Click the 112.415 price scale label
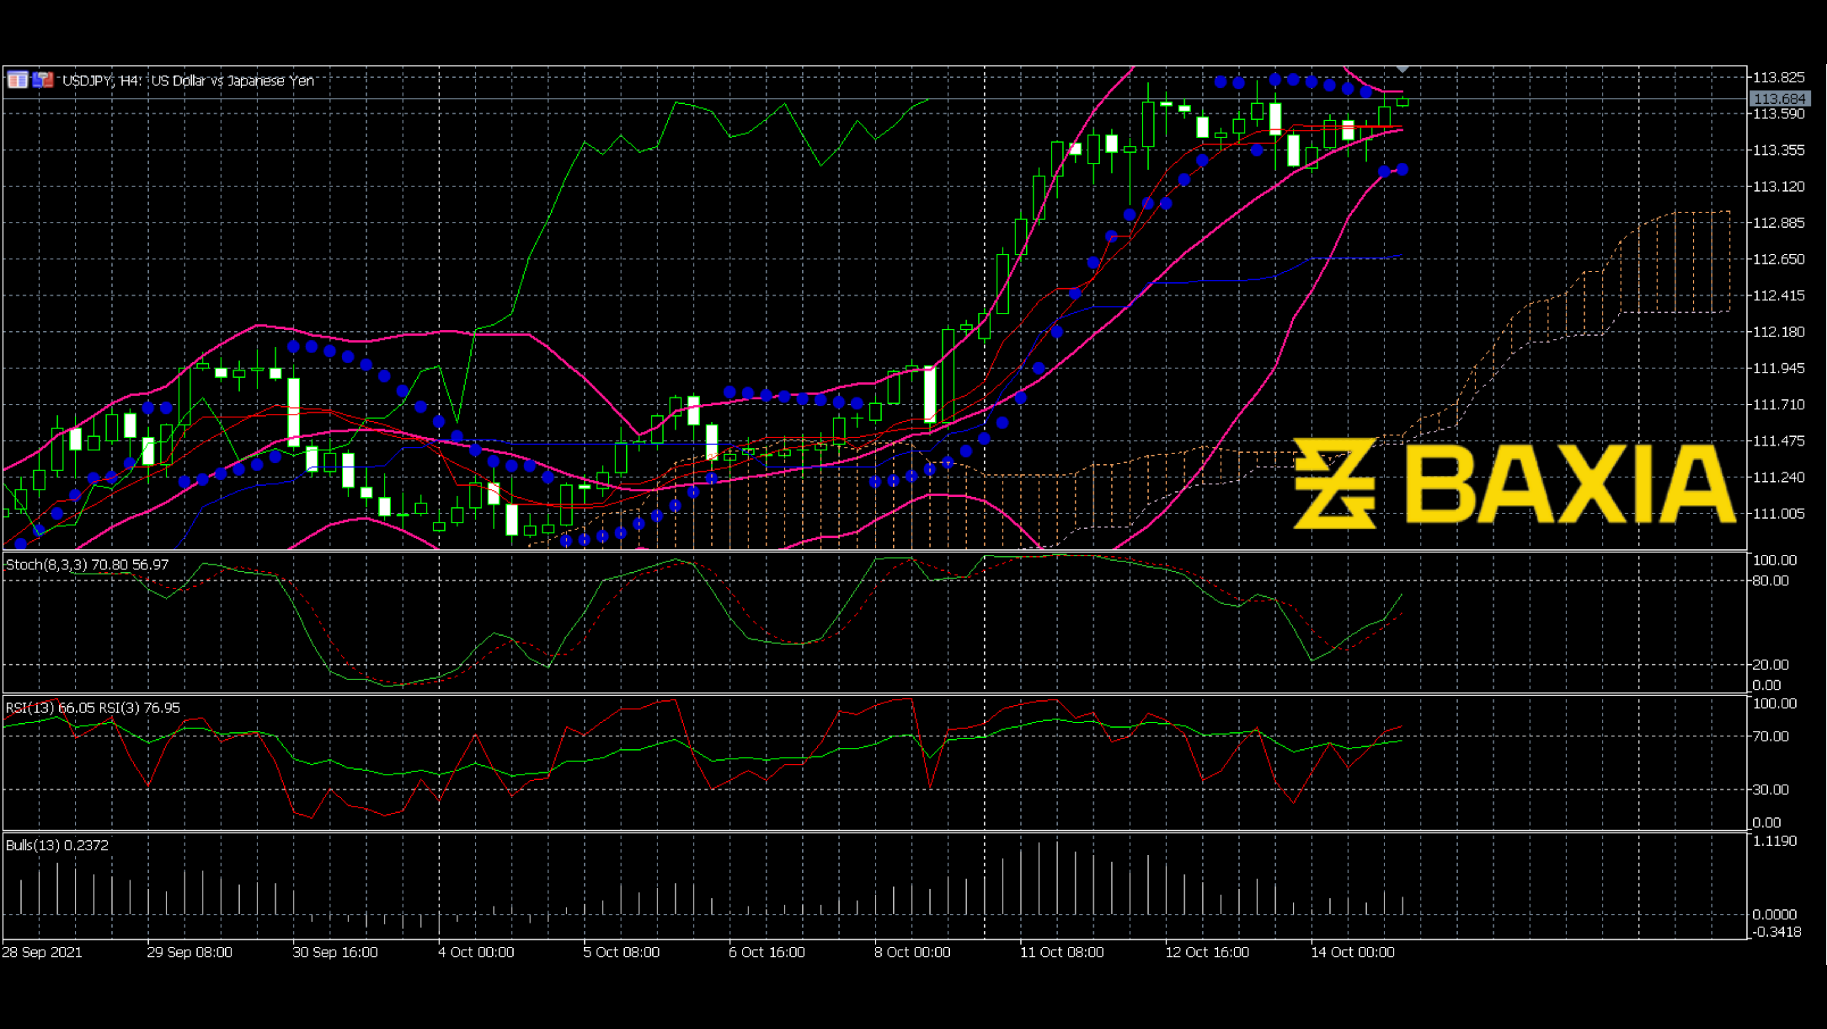This screenshot has width=1827, height=1029. pos(1779,296)
